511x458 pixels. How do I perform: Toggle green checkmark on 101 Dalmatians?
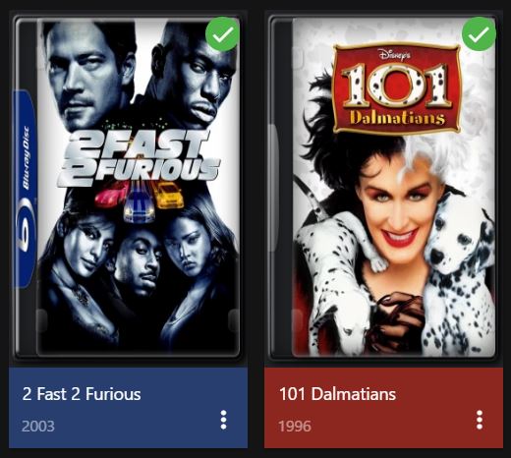479,34
